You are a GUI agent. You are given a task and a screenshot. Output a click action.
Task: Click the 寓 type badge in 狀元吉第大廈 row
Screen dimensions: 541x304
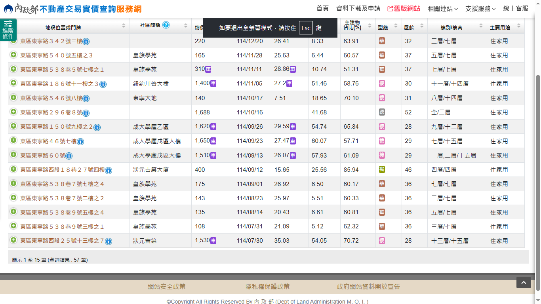[x=382, y=169]
